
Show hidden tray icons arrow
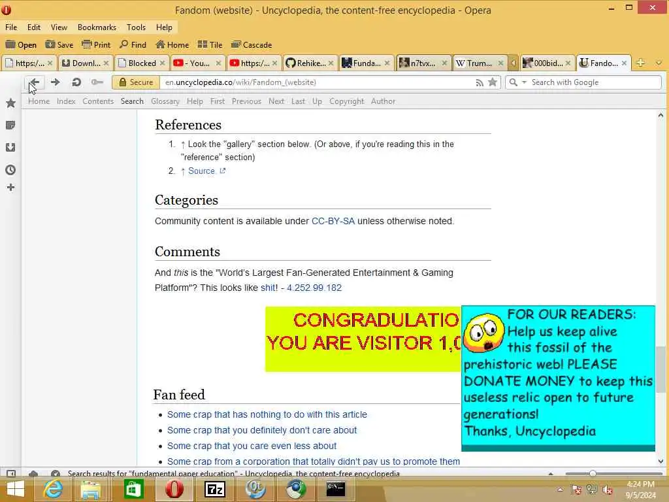click(x=560, y=489)
